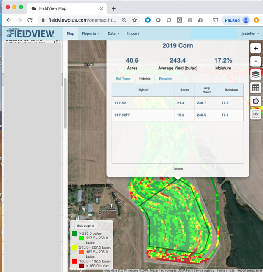Go forward with browser forward arrow
This screenshot has height=272, width=263.
coord(19,20)
